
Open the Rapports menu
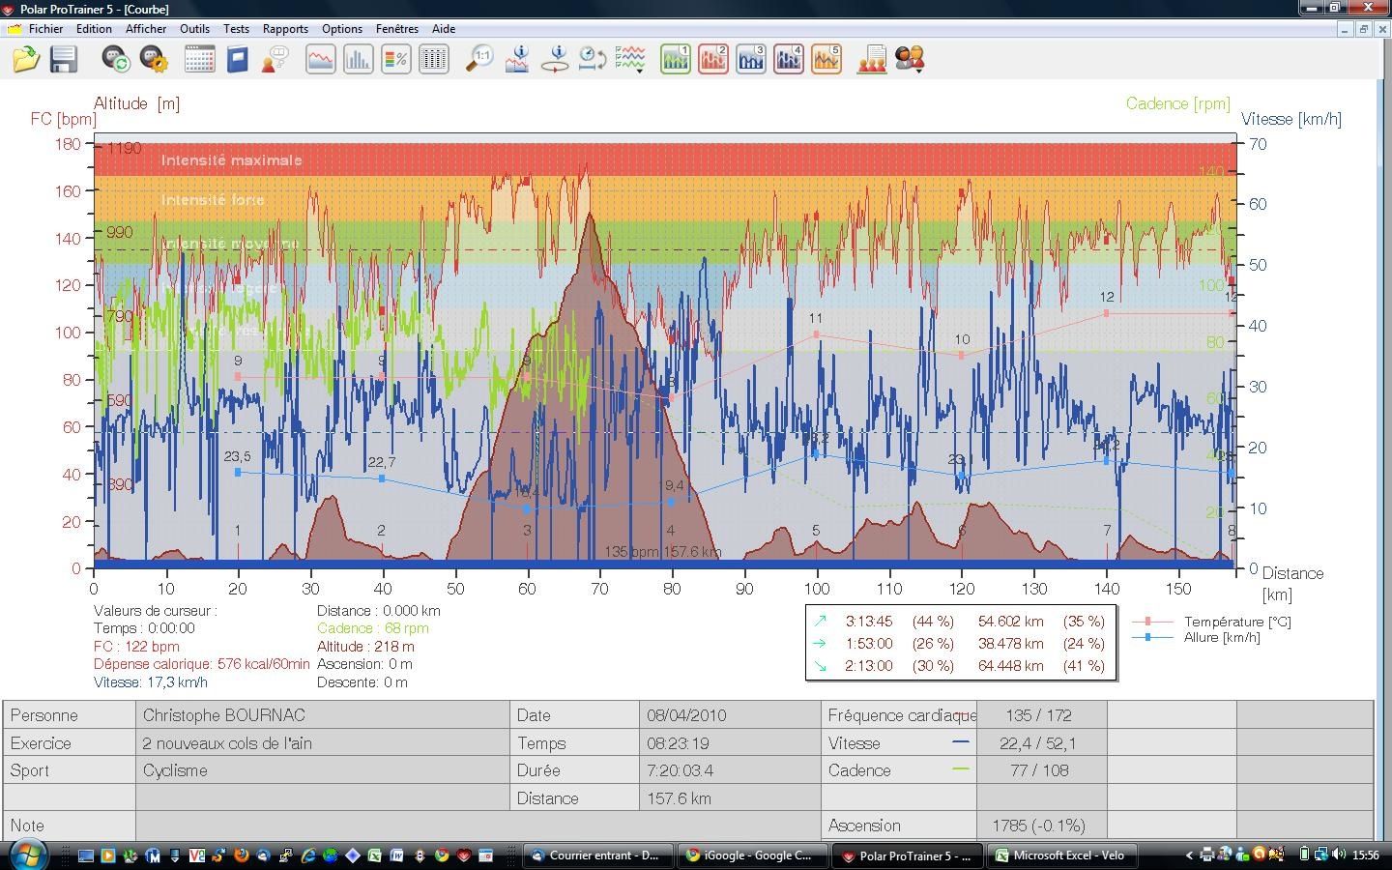pos(285,29)
